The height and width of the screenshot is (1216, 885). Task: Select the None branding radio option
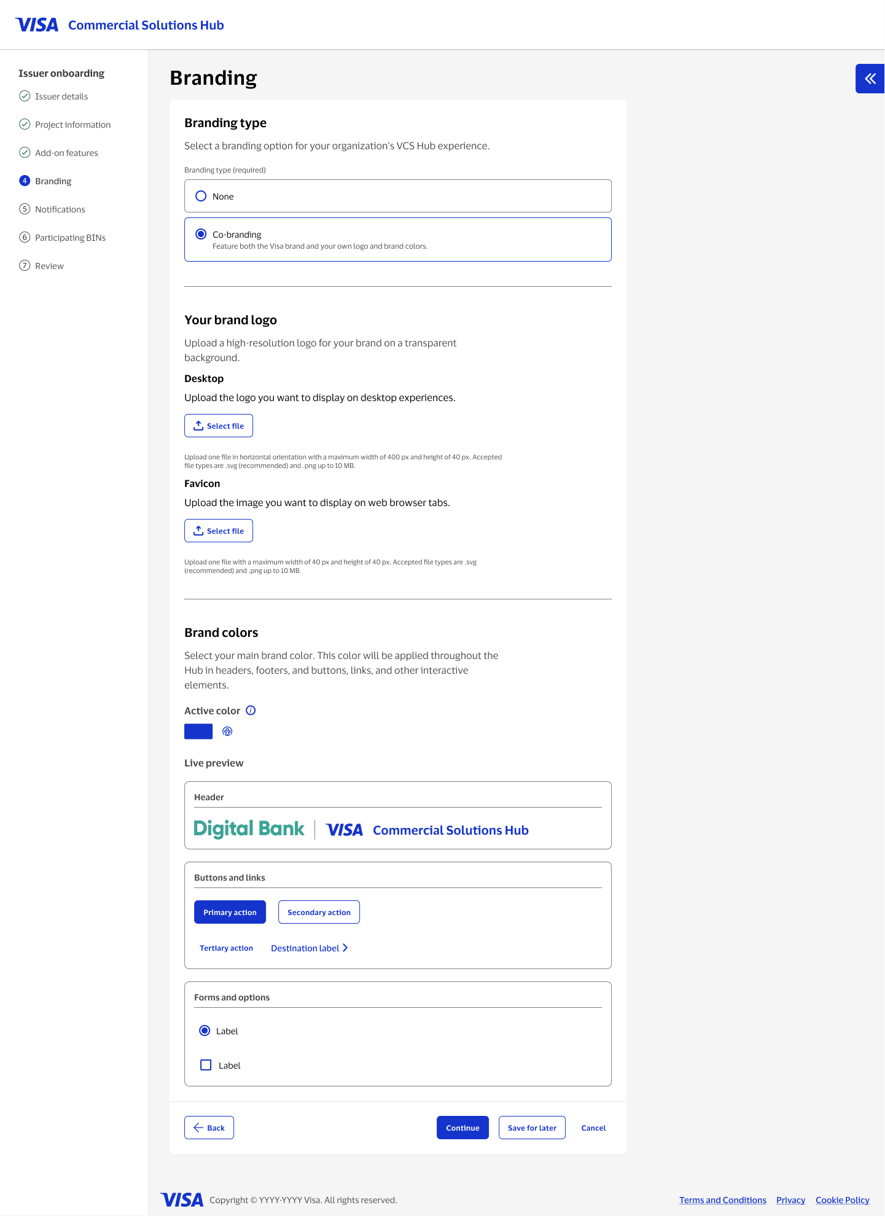click(201, 196)
